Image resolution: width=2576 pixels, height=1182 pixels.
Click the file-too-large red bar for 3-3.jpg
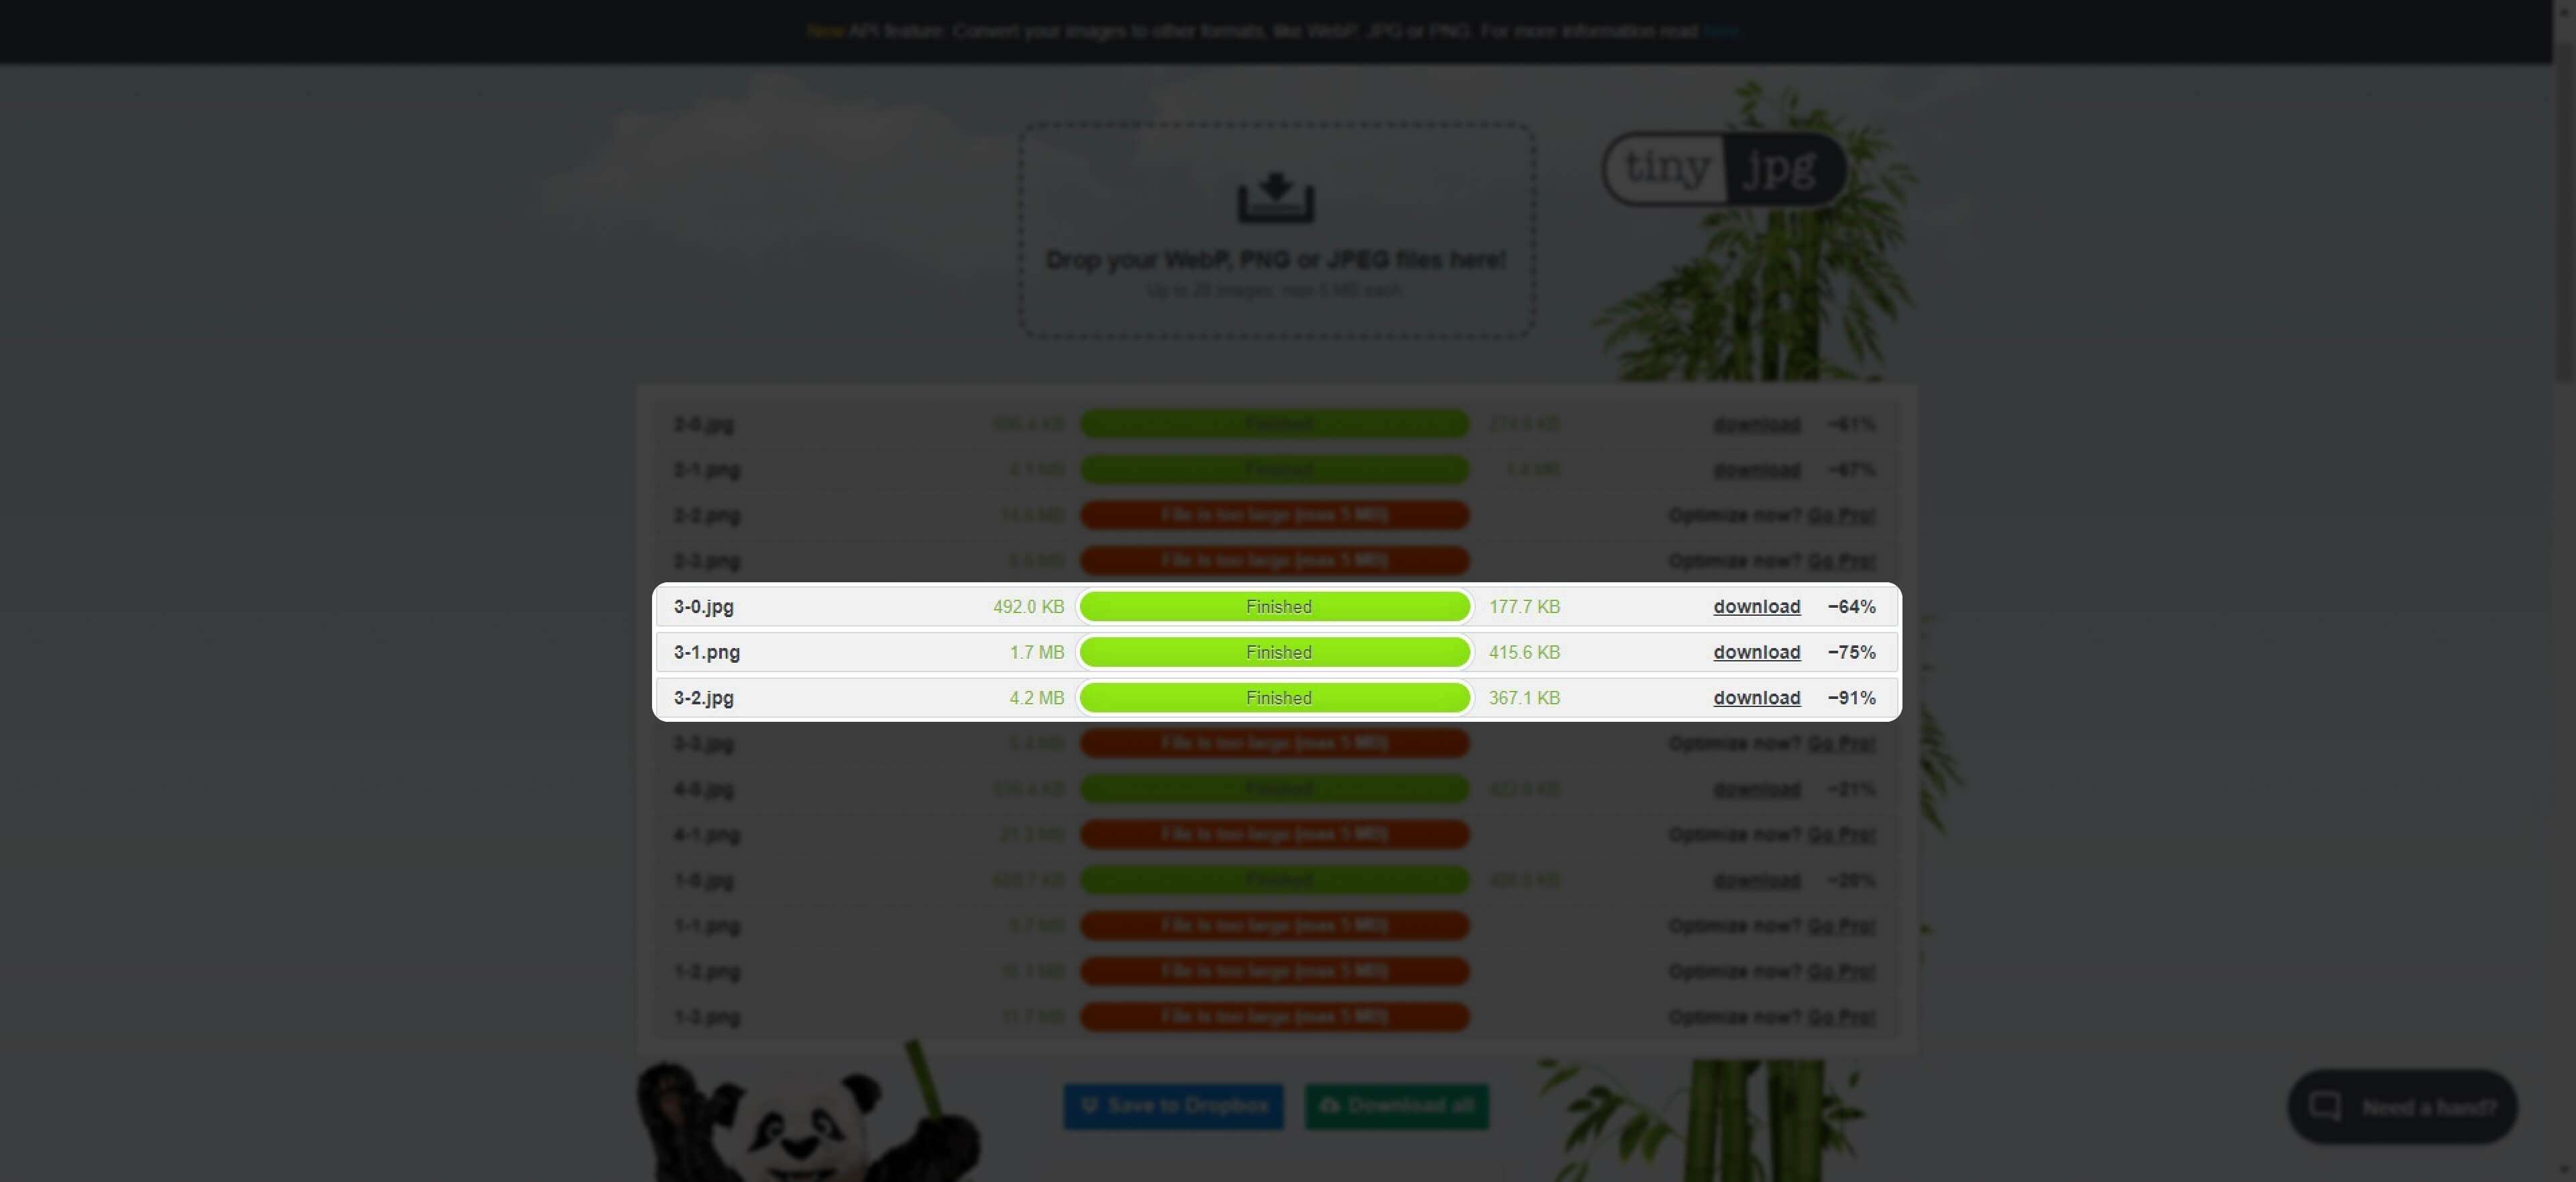point(1275,743)
